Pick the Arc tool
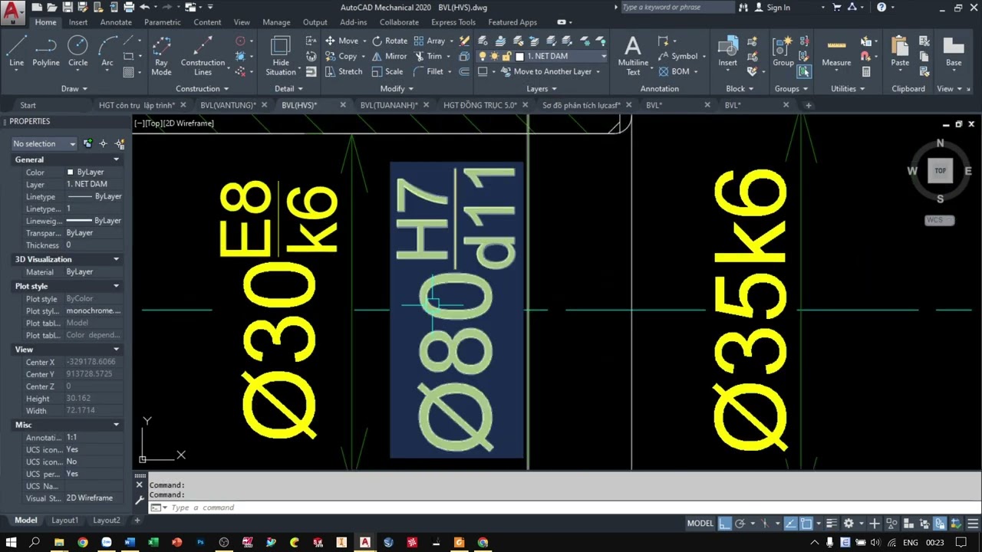Image resolution: width=982 pixels, height=552 pixels. [x=107, y=52]
